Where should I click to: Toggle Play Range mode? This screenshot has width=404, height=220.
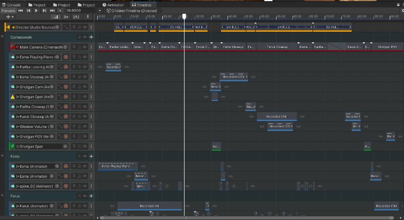[x=60, y=11]
